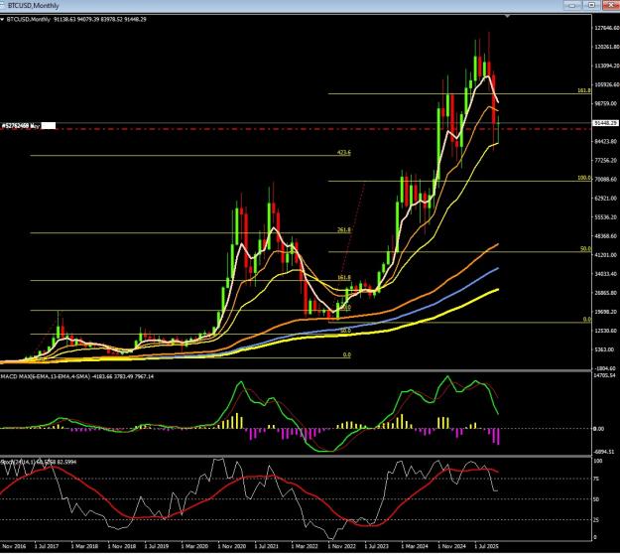Click price scale value 70088.60
Image resolution: width=620 pixels, height=554 pixels.
606,180
